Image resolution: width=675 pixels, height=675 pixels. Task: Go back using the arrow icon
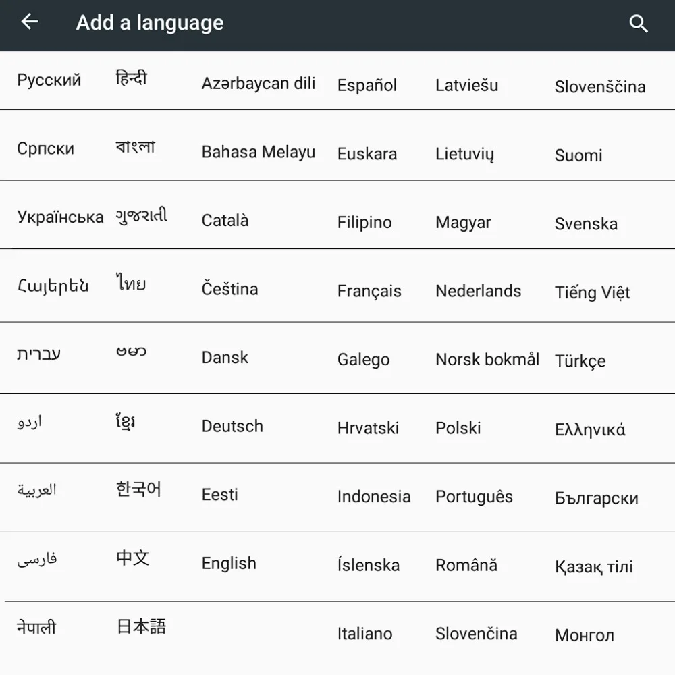[x=30, y=21]
